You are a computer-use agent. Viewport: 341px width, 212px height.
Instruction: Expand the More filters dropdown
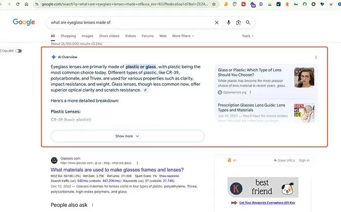point(183,36)
